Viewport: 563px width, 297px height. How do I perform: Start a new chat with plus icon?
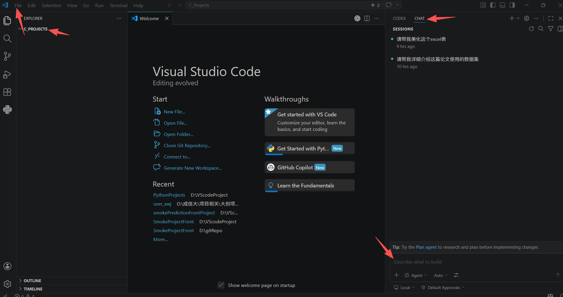pos(512,18)
